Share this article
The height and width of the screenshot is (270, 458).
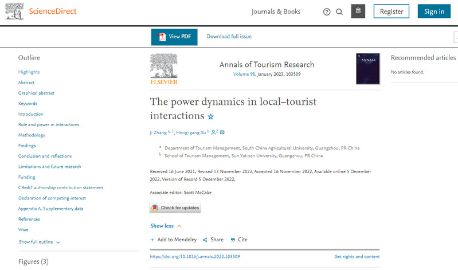[x=213, y=240]
